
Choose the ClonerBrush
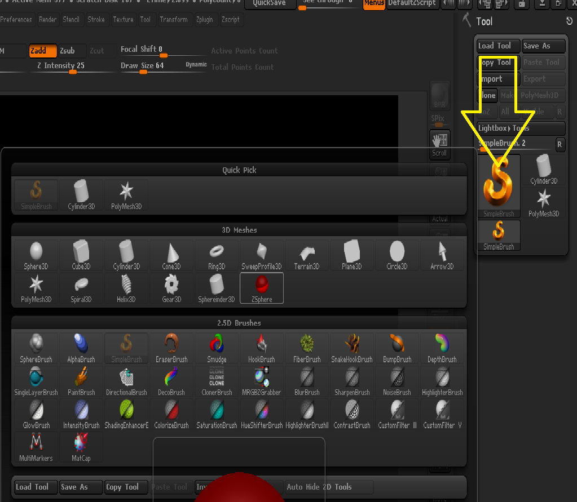coord(217,381)
